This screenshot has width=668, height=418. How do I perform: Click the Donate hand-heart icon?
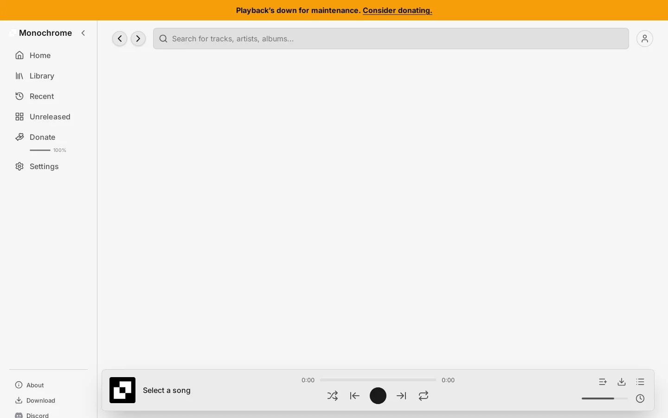[x=19, y=137]
